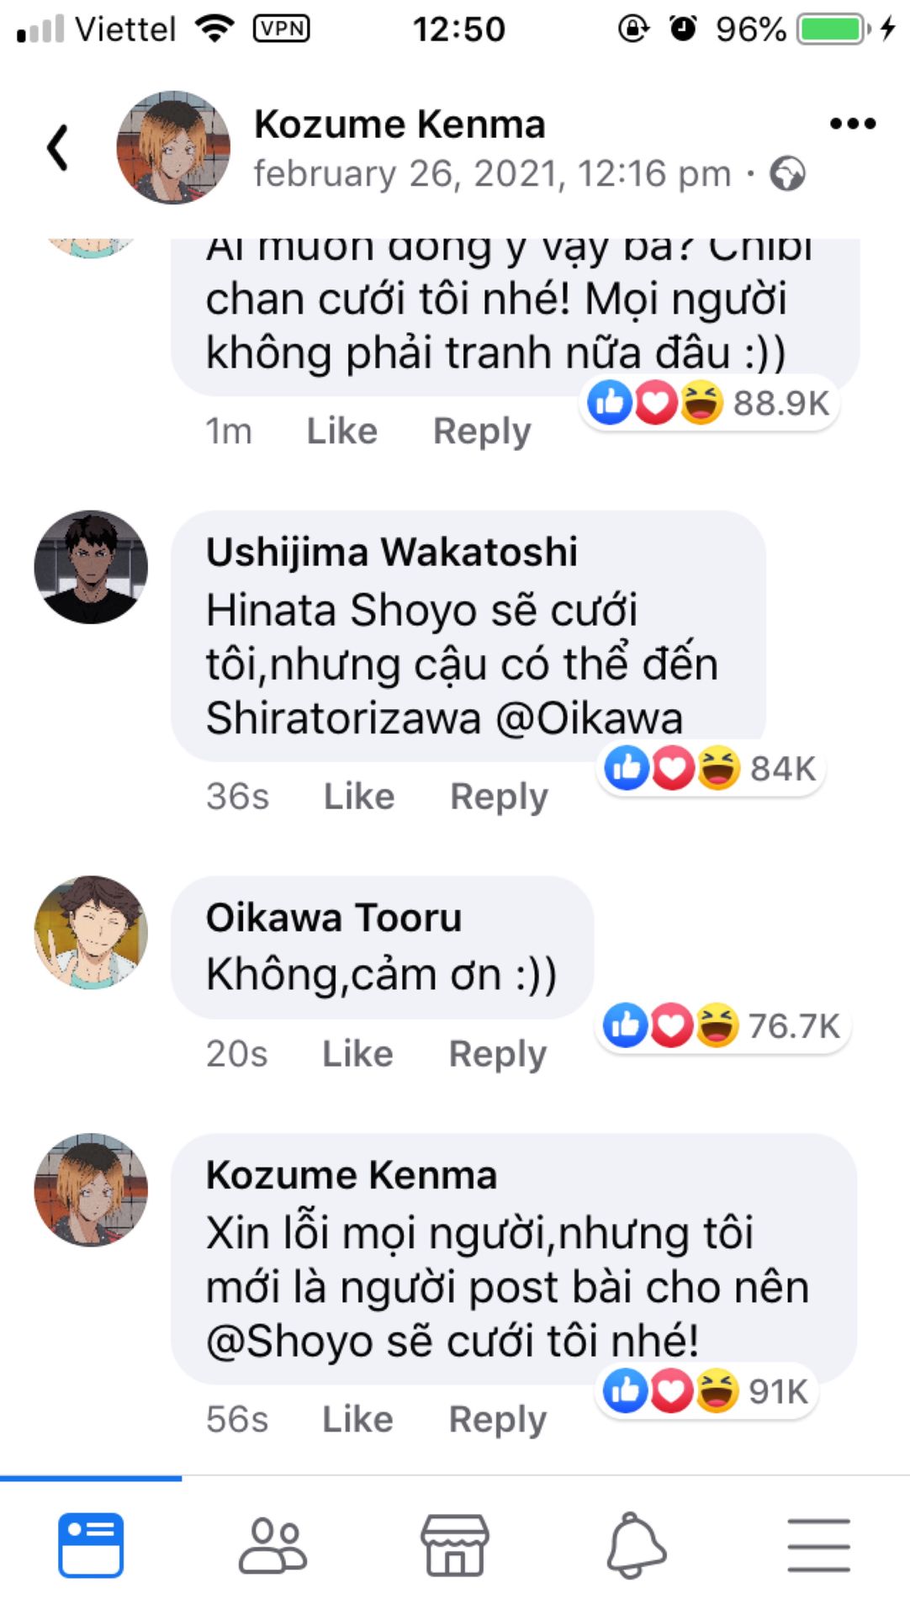Image resolution: width=910 pixels, height=1615 pixels.
Task: Open the Marketplace tab
Action: click(x=455, y=1544)
